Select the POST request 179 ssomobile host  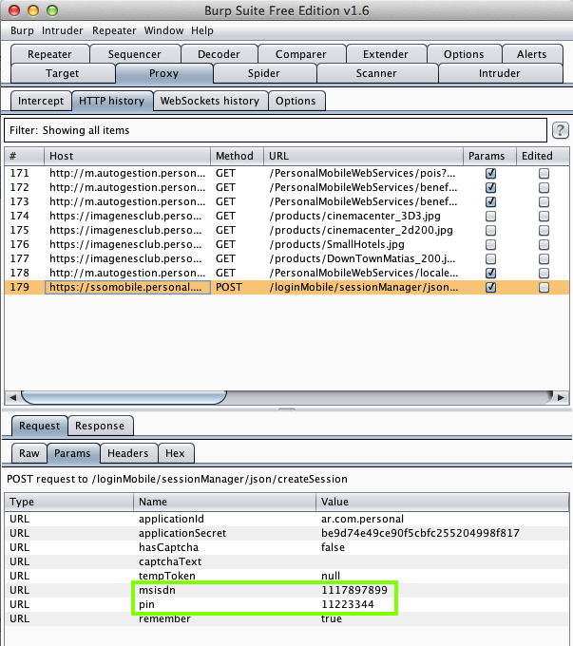pos(125,287)
